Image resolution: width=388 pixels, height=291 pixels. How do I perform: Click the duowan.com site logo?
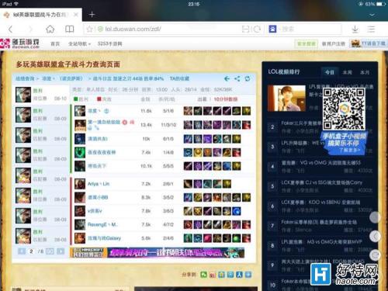(19, 43)
